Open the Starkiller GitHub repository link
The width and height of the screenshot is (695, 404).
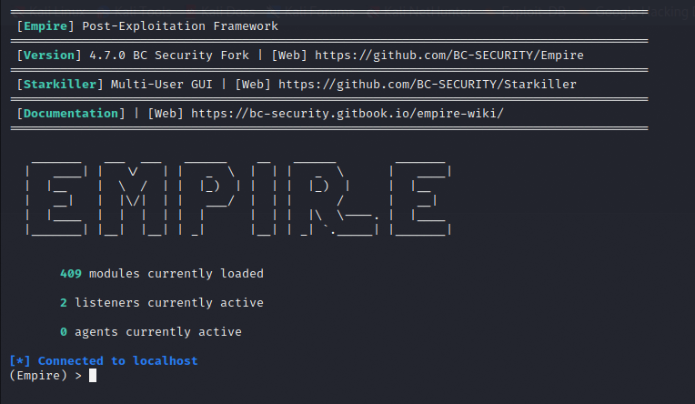428,85
